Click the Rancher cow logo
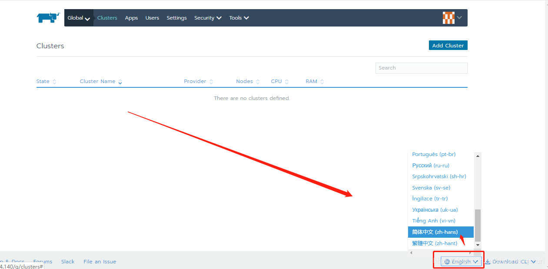This screenshot has height=269, width=548. point(48,18)
